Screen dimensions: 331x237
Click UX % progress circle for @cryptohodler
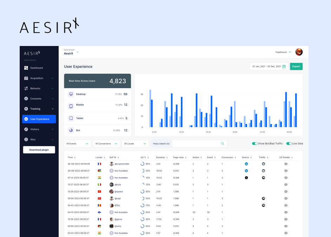(142, 164)
